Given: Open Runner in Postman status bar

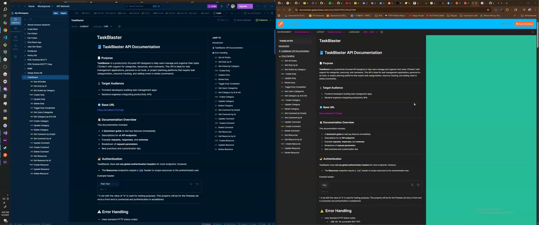Looking at the screenshot, I should [218, 224].
